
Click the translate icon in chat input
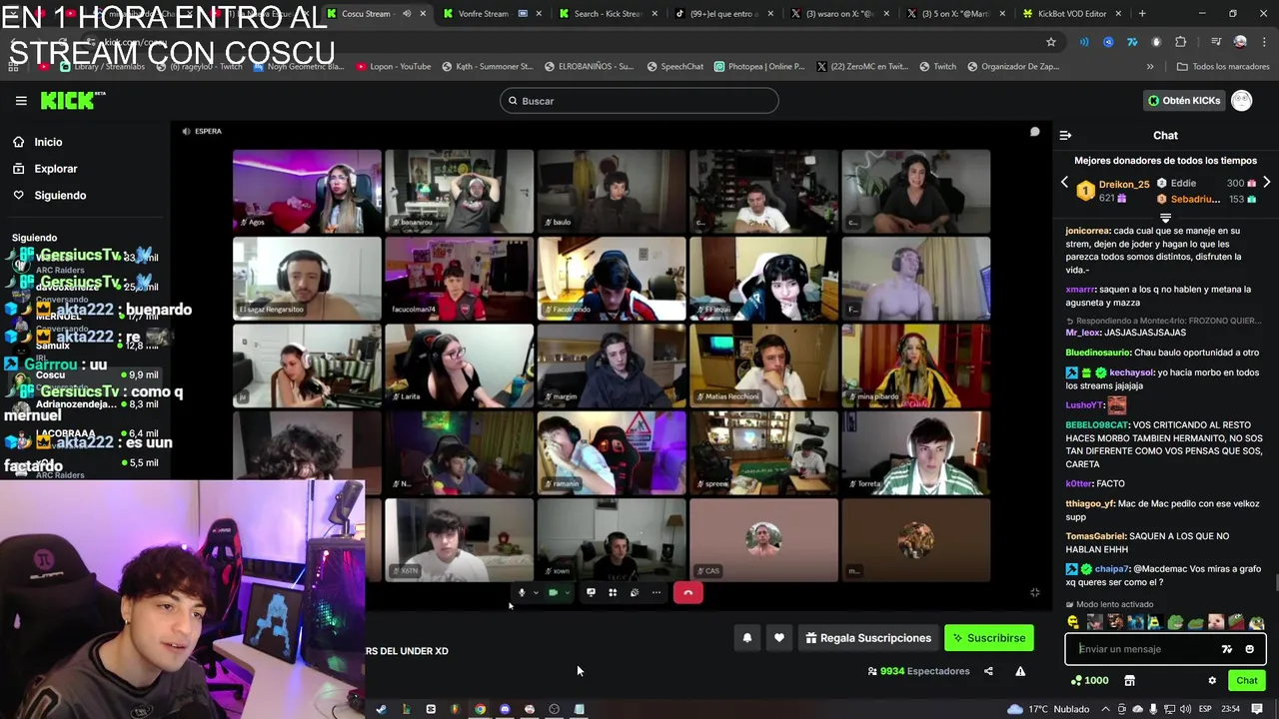click(1227, 649)
